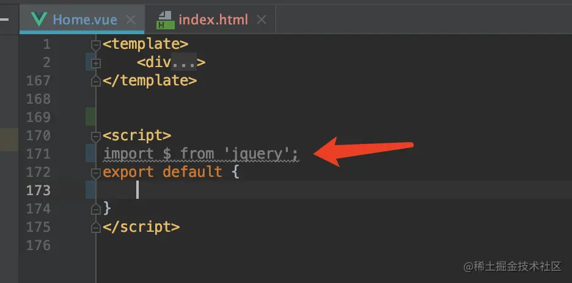Click line number 174 in gutter
572x283 pixels.
coord(38,209)
